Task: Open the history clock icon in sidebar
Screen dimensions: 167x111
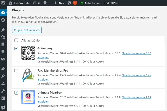Action: point(3,20)
